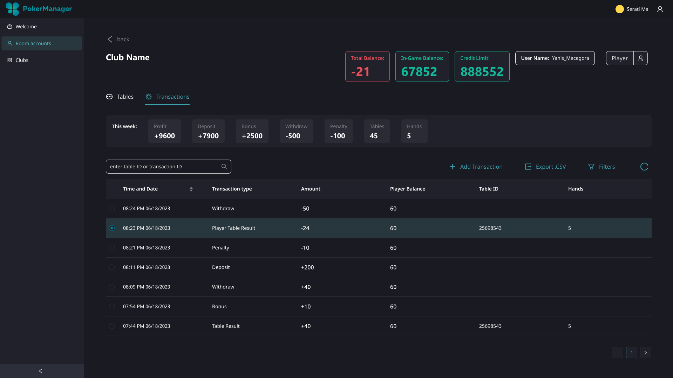Select the Penalty transaction radio button
Viewport: 673px width, 378px height.
tap(112, 248)
